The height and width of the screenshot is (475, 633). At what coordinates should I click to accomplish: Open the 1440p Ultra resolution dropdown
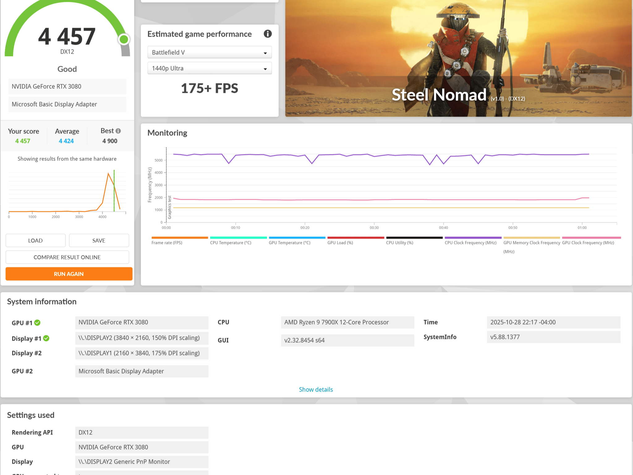click(x=210, y=68)
